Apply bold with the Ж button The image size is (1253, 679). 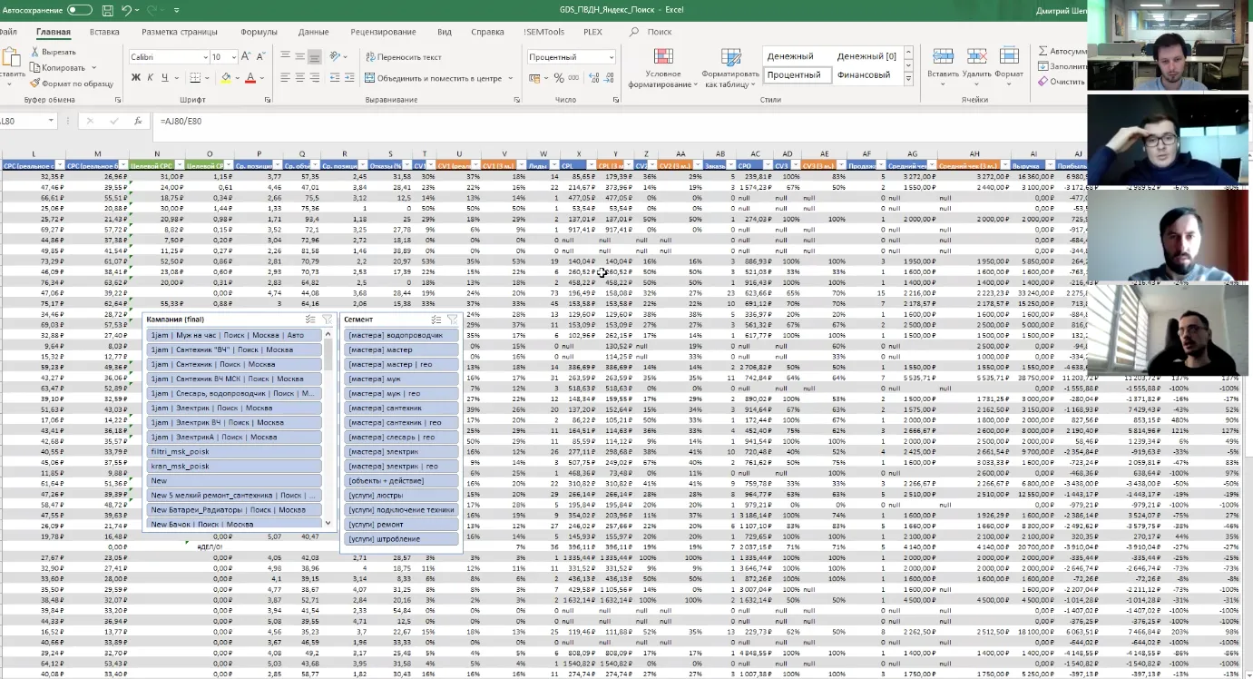coord(136,77)
